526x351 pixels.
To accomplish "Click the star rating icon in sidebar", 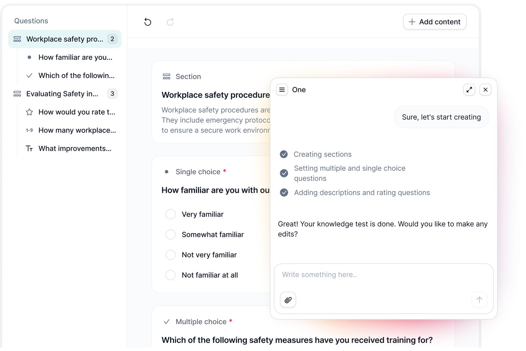I will point(29,112).
